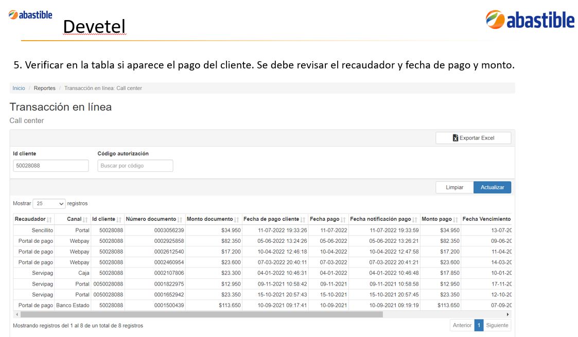Select the Sencillito recaudador cell
The image size is (578, 337).
pyautogui.click(x=34, y=230)
